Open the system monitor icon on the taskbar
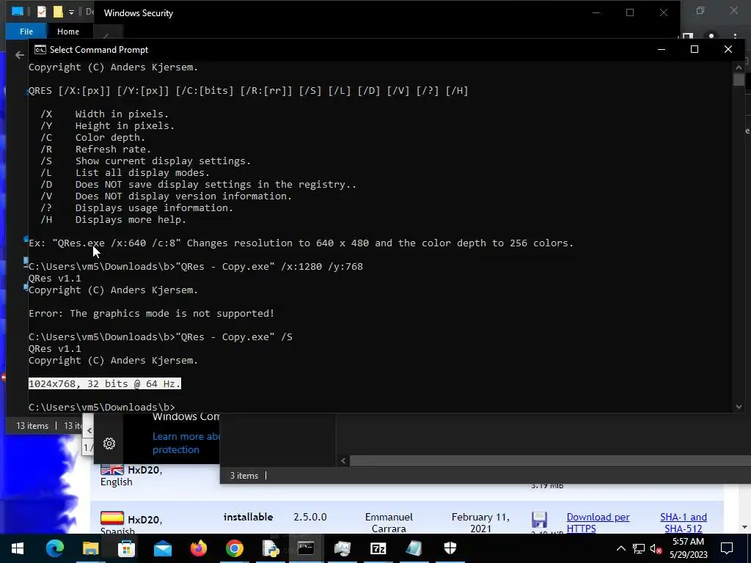Screen dimensions: 751x563 (342, 548)
